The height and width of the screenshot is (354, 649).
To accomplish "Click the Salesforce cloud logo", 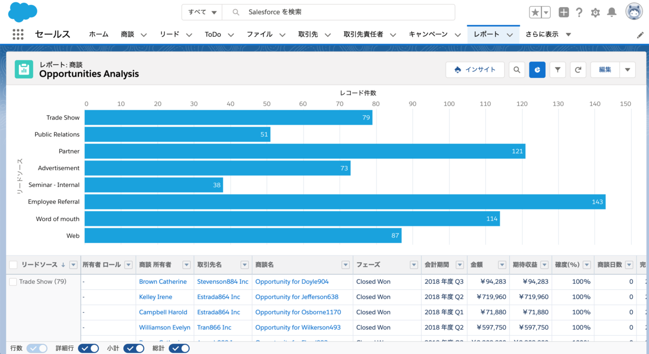I will click(x=23, y=11).
